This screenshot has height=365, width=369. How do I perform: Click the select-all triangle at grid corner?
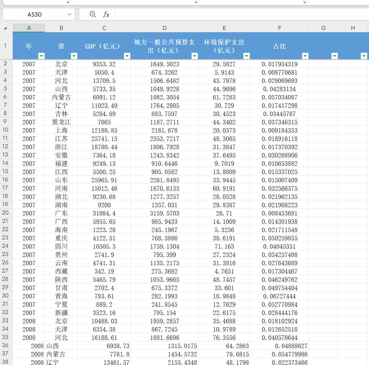[5, 28]
